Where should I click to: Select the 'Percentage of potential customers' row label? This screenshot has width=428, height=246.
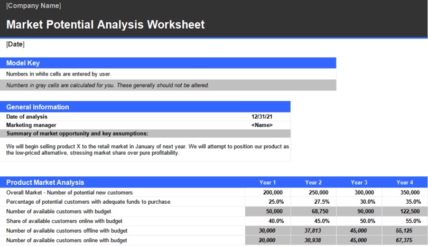pos(88,202)
